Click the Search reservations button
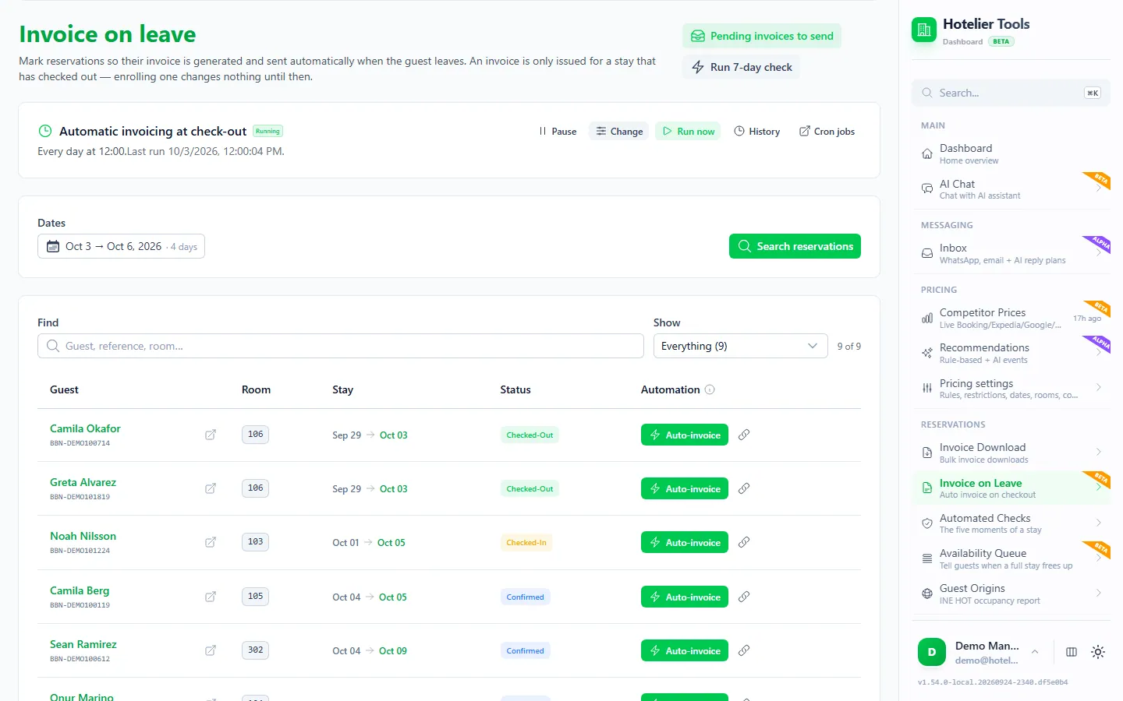Viewport: 1123px width, 701px height. [x=795, y=246]
